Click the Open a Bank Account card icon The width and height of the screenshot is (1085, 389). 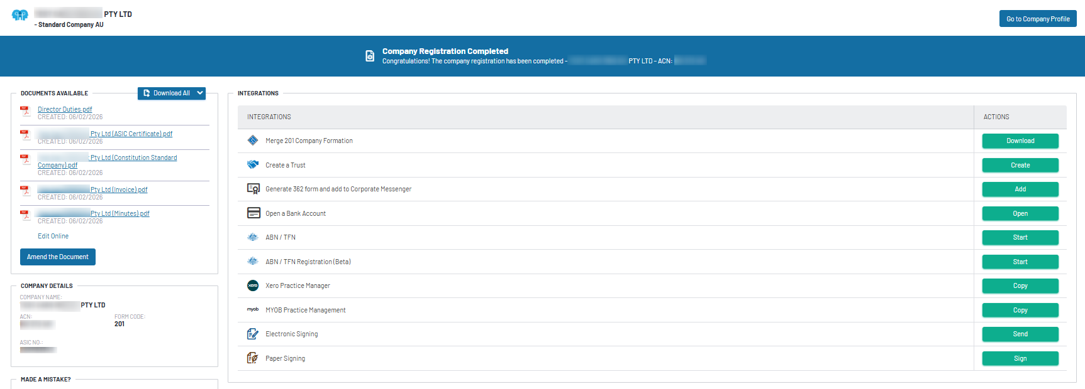point(253,213)
